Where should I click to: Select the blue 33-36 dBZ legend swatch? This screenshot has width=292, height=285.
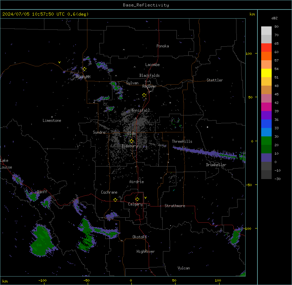[266, 124]
